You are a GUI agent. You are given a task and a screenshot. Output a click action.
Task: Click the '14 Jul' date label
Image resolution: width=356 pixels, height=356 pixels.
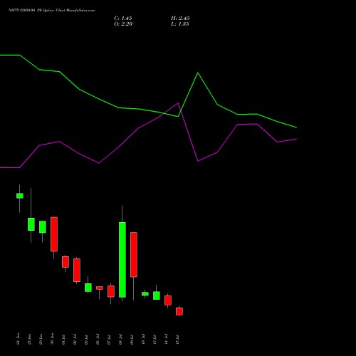pos(167,340)
